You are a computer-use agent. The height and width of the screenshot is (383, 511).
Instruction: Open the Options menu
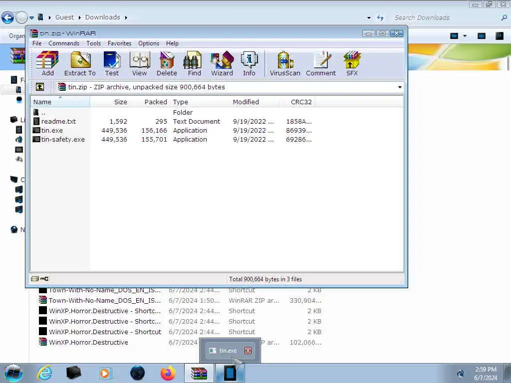pyautogui.click(x=149, y=43)
